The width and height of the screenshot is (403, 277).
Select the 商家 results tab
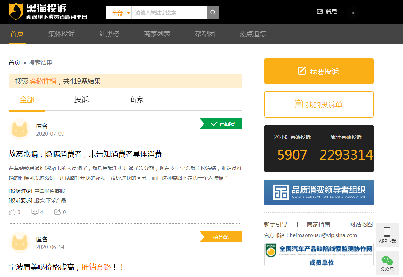tap(136, 100)
